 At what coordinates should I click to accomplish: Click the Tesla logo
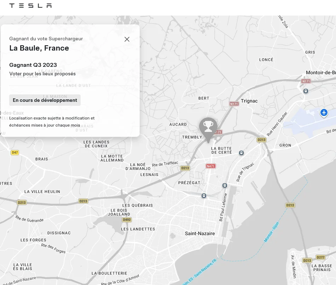(x=30, y=6)
